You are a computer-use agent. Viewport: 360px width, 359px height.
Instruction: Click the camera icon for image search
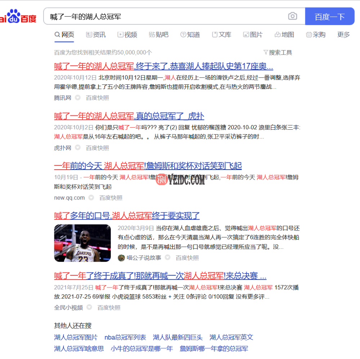click(292, 16)
